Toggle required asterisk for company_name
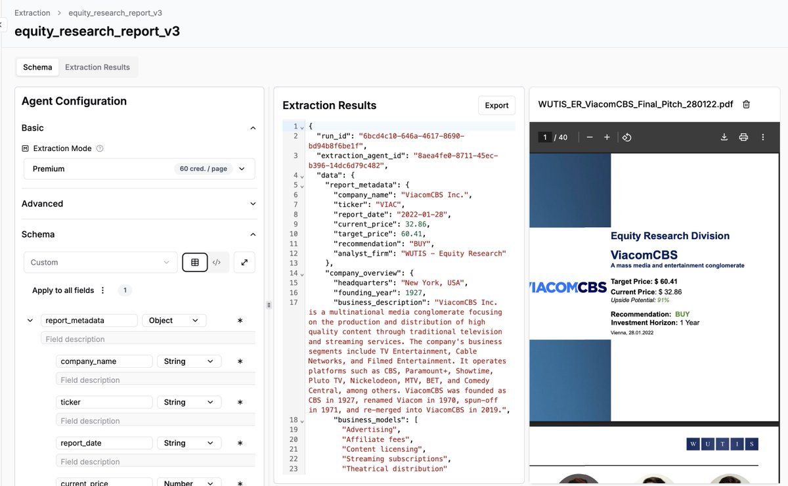The width and height of the screenshot is (788, 486). click(240, 361)
